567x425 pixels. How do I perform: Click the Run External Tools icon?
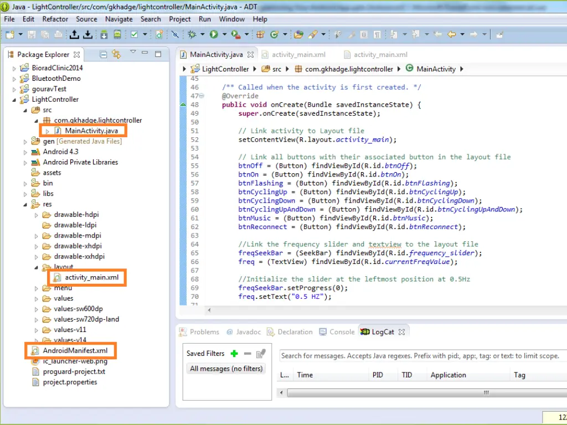[236, 35]
